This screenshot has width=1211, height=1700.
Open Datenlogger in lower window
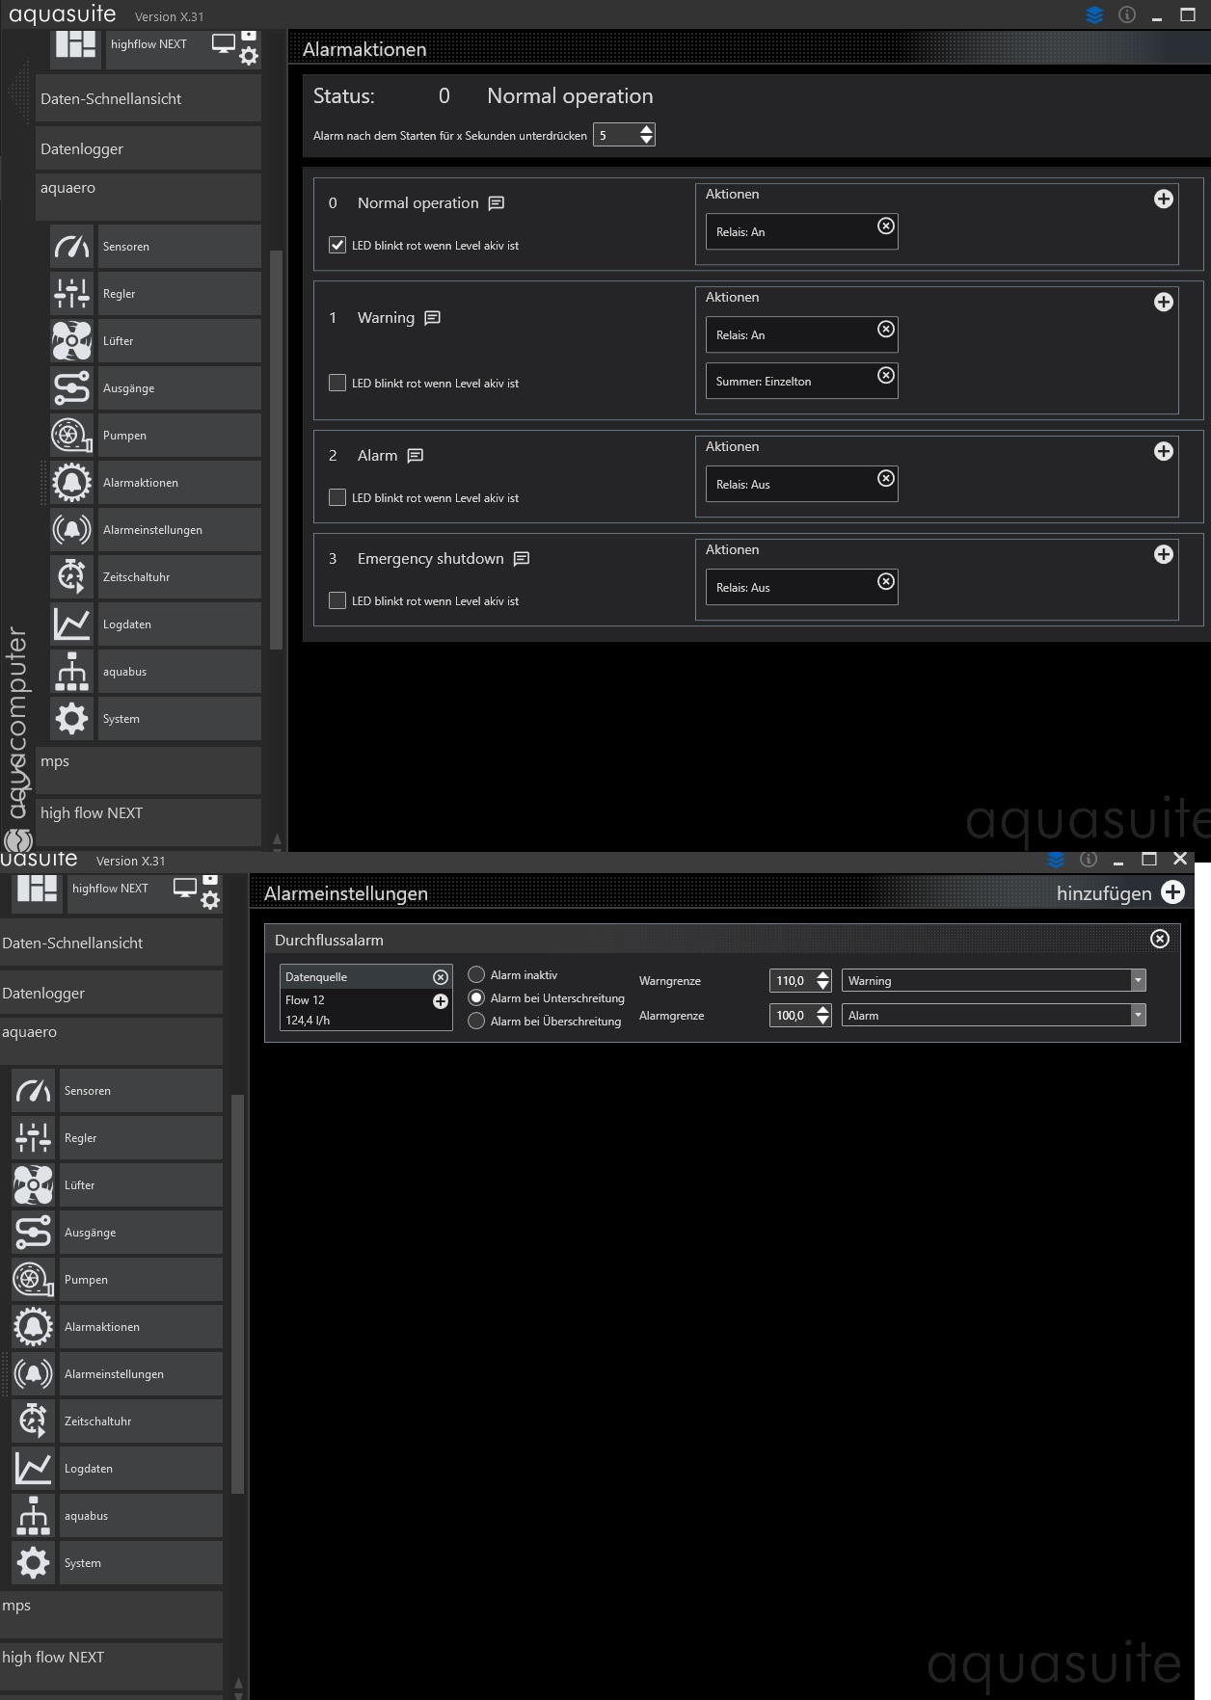tap(111, 993)
